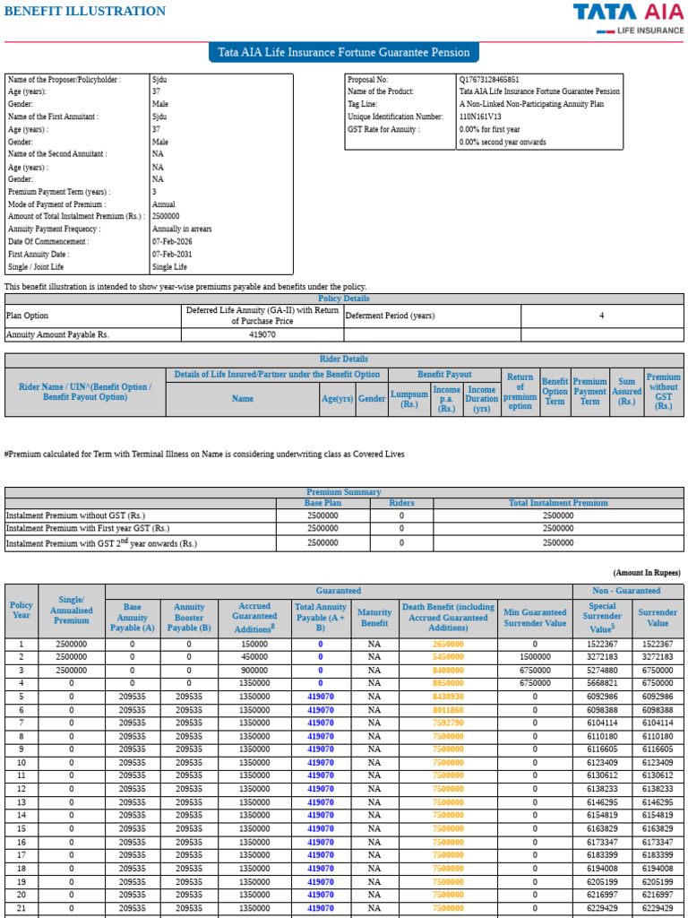The width and height of the screenshot is (688, 918).
Task: Click the Total Instalment Premium column header
Action: click(558, 503)
